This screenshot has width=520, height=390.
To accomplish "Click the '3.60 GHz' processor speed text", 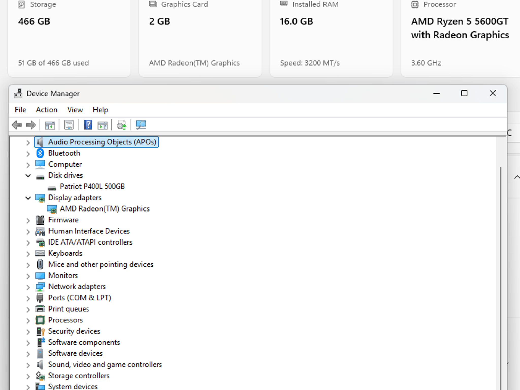I will coord(426,63).
